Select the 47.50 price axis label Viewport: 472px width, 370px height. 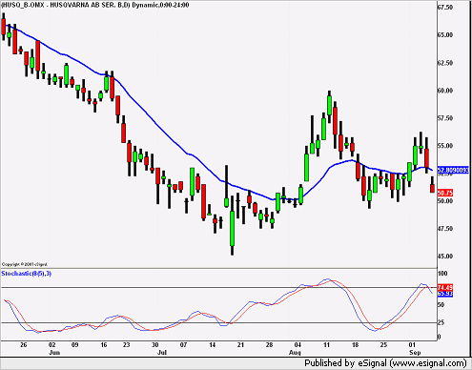445,228
